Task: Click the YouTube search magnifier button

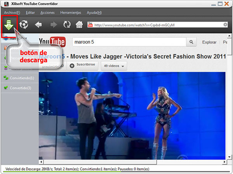Action: coord(191,42)
